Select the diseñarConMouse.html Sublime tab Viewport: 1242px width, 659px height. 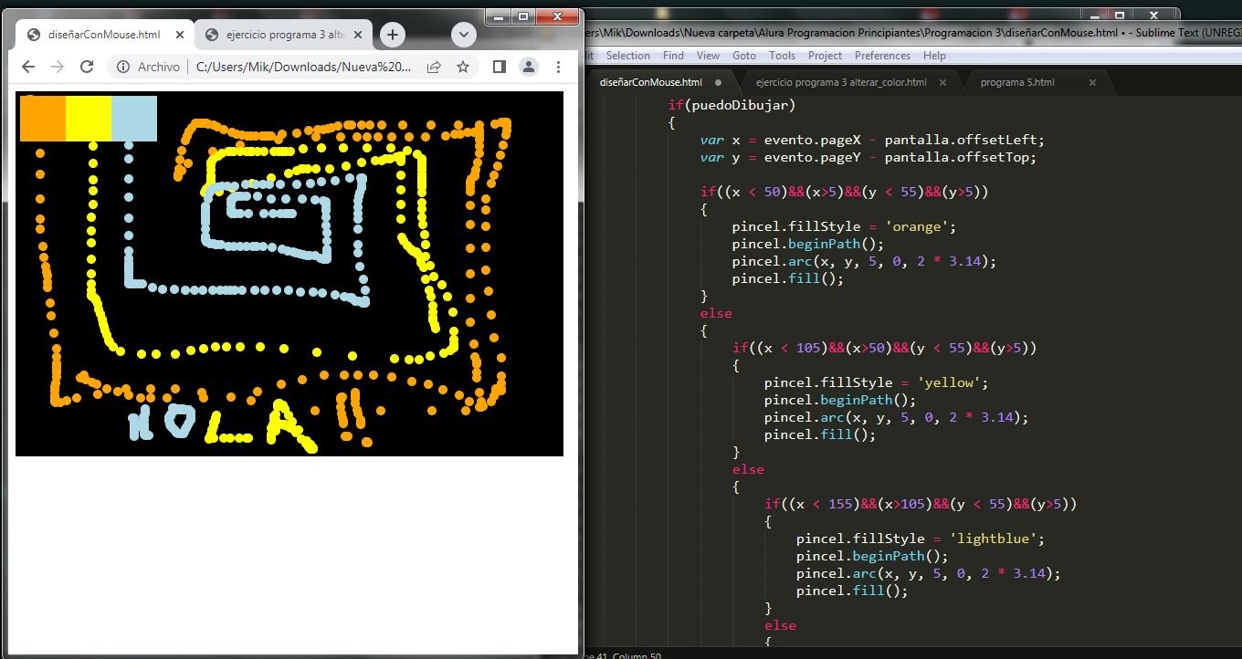(660, 82)
